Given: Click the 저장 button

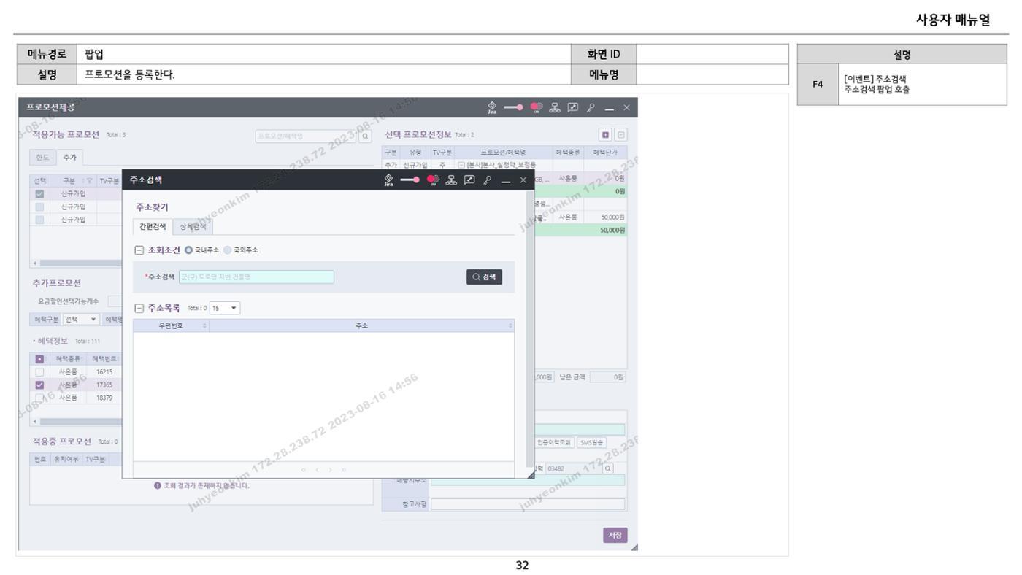Looking at the screenshot, I should tap(615, 535).
